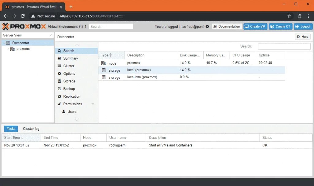Focus the Datacenter panel Search field
Screen dimensions: 314x186
pyautogui.click(x=284, y=46)
